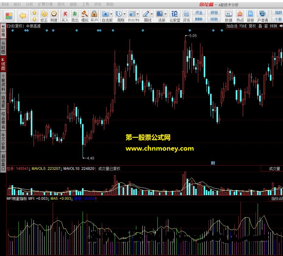
Task: Open the 工具 menu
Action: coord(85,4)
